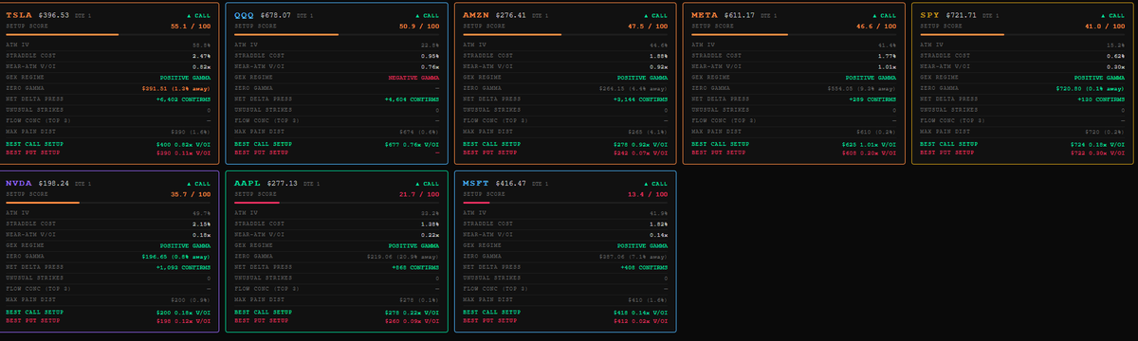Click META best put value $605 0.20x V/OI
The image size is (1138, 341).
[x=867, y=152]
